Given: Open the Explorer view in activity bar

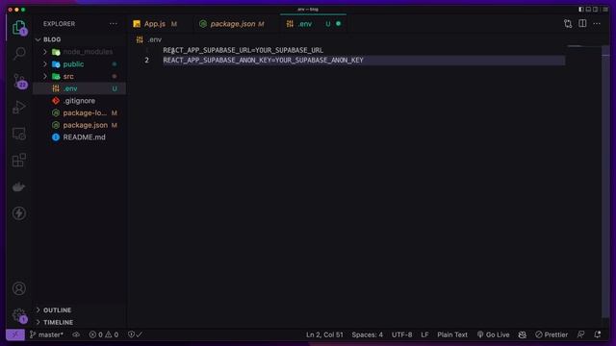Looking at the screenshot, I should tap(19, 28).
